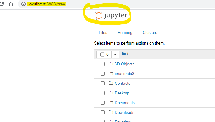Check the Desktop checkbox
Viewport: 215px width, 122px height.
tap(102, 93)
